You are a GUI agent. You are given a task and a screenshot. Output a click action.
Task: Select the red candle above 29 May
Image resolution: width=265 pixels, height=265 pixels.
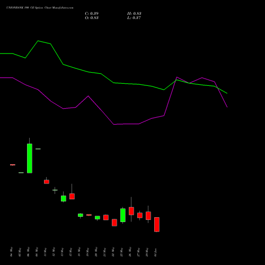click(148, 216)
